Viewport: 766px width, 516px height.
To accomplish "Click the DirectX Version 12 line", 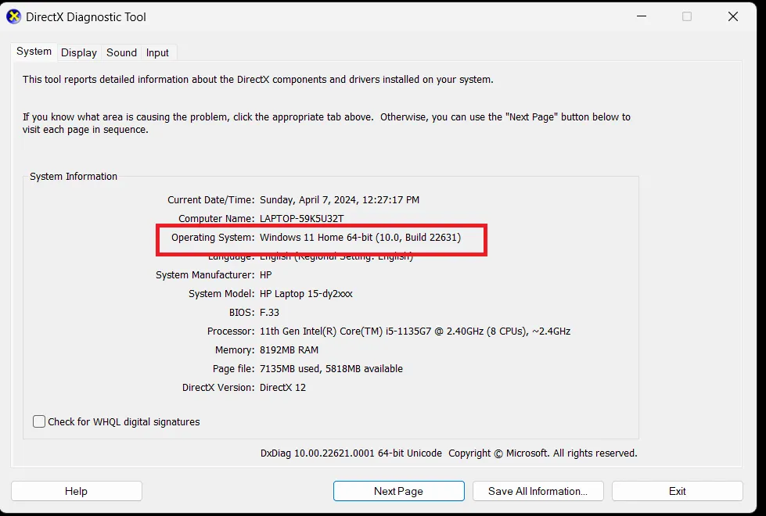I will 282,387.
